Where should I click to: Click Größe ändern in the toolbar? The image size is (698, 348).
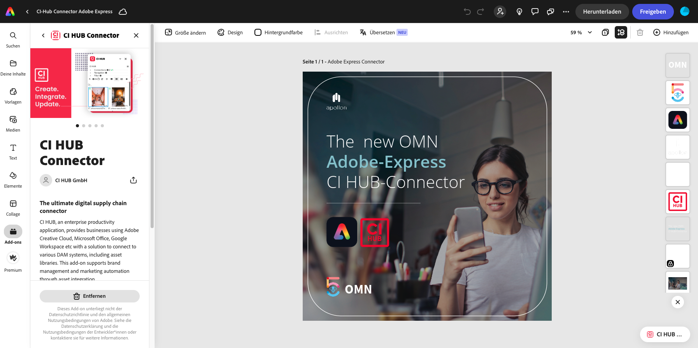click(x=185, y=33)
